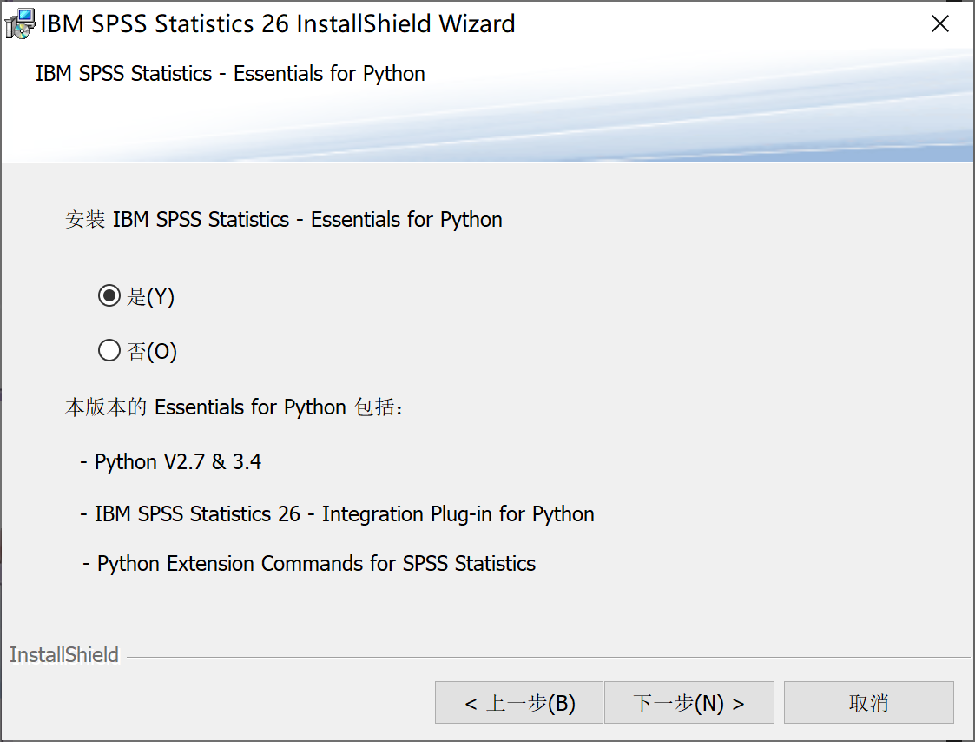975x742 pixels.
Task: Close the InstallShield Wizard window
Action: 939,23
